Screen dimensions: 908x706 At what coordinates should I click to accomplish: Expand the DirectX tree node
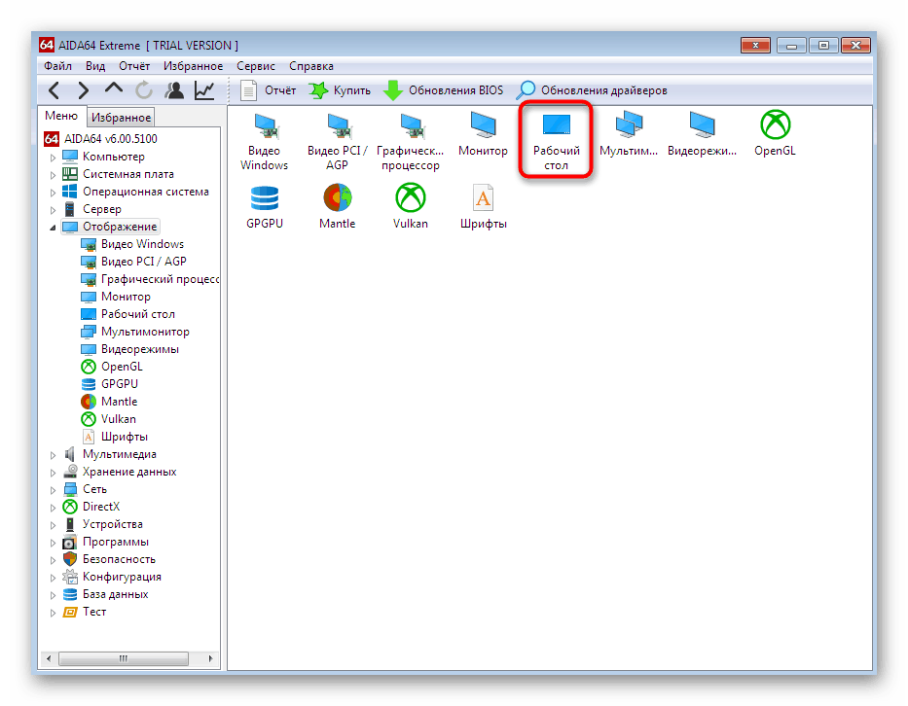pyautogui.click(x=53, y=508)
